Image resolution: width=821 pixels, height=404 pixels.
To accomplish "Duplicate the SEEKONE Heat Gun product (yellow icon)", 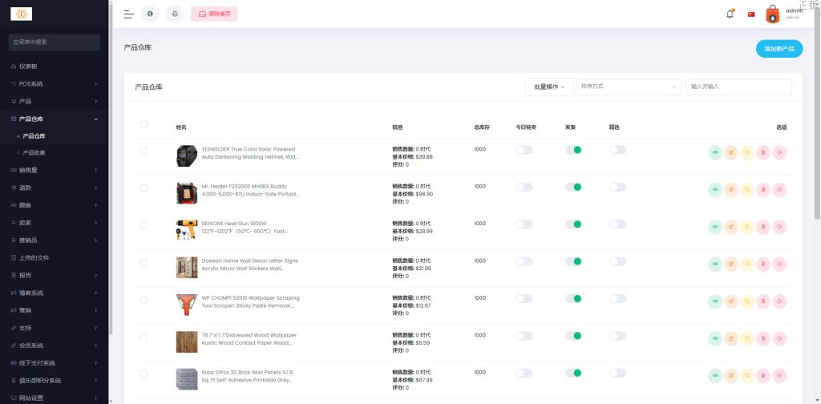I will click(747, 227).
